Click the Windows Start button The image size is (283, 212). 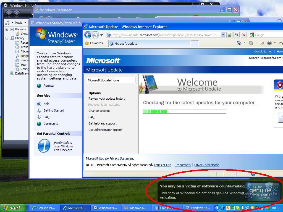tap(13, 208)
